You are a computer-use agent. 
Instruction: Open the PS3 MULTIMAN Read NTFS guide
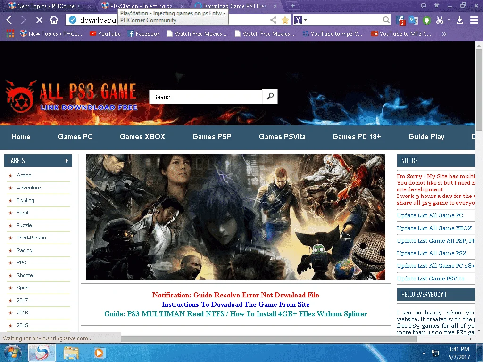point(235,314)
